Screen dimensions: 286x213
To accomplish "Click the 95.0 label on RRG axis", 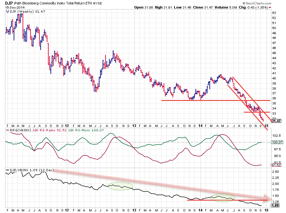I will tap(276, 156).
